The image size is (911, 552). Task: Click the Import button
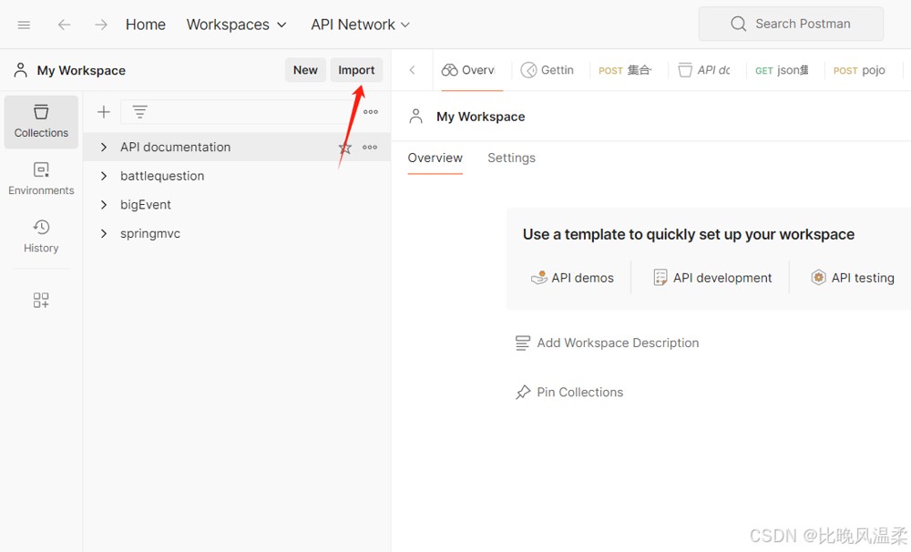click(357, 70)
